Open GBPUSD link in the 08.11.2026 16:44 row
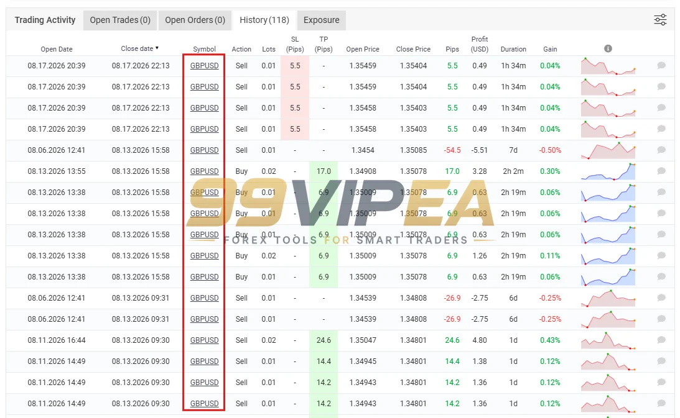 point(204,340)
